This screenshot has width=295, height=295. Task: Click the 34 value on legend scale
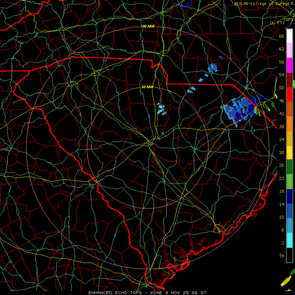pyautogui.click(x=282, y=140)
